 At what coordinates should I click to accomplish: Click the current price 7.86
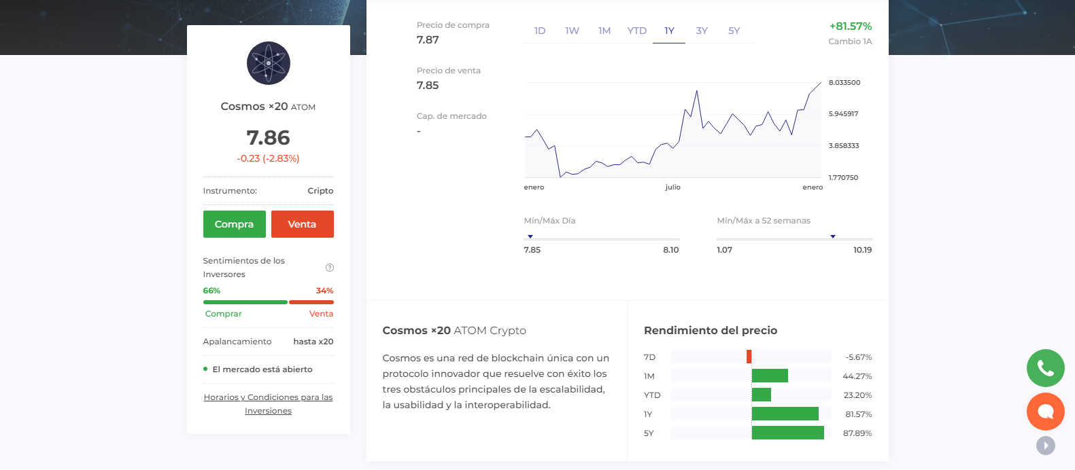[269, 138]
